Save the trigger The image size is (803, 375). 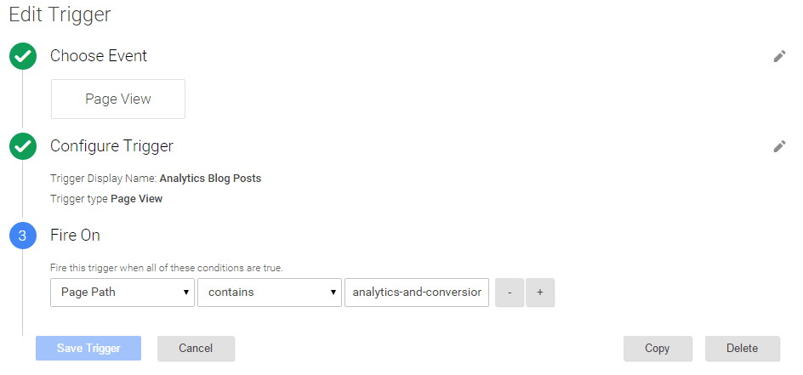pyautogui.click(x=88, y=349)
